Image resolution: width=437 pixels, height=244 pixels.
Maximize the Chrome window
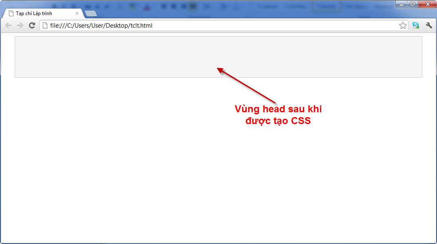tap(412, 4)
